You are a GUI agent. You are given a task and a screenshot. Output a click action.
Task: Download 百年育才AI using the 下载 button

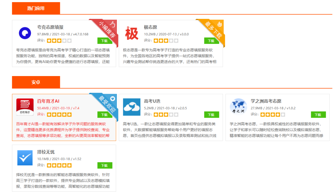click(105, 114)
